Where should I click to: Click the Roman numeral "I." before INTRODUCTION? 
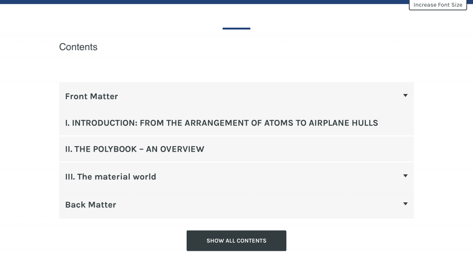[67, 123]
